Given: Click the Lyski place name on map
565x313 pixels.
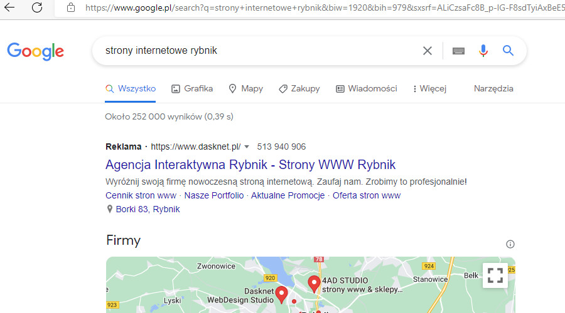Looking at the screenshot, I should tap(172, 300).
